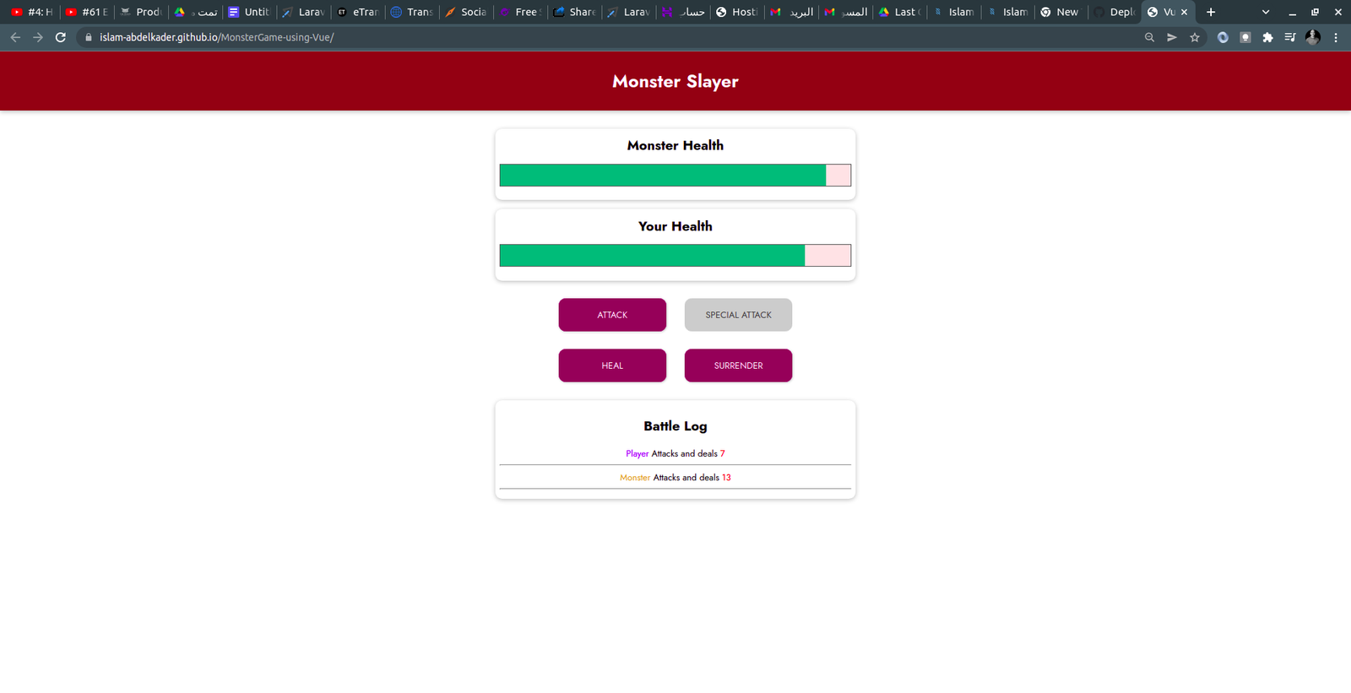This screenshot has width=1351, height=693.
Task: Click the zoom magnifier icon in address bar
Action: [x=1149, y=37]
